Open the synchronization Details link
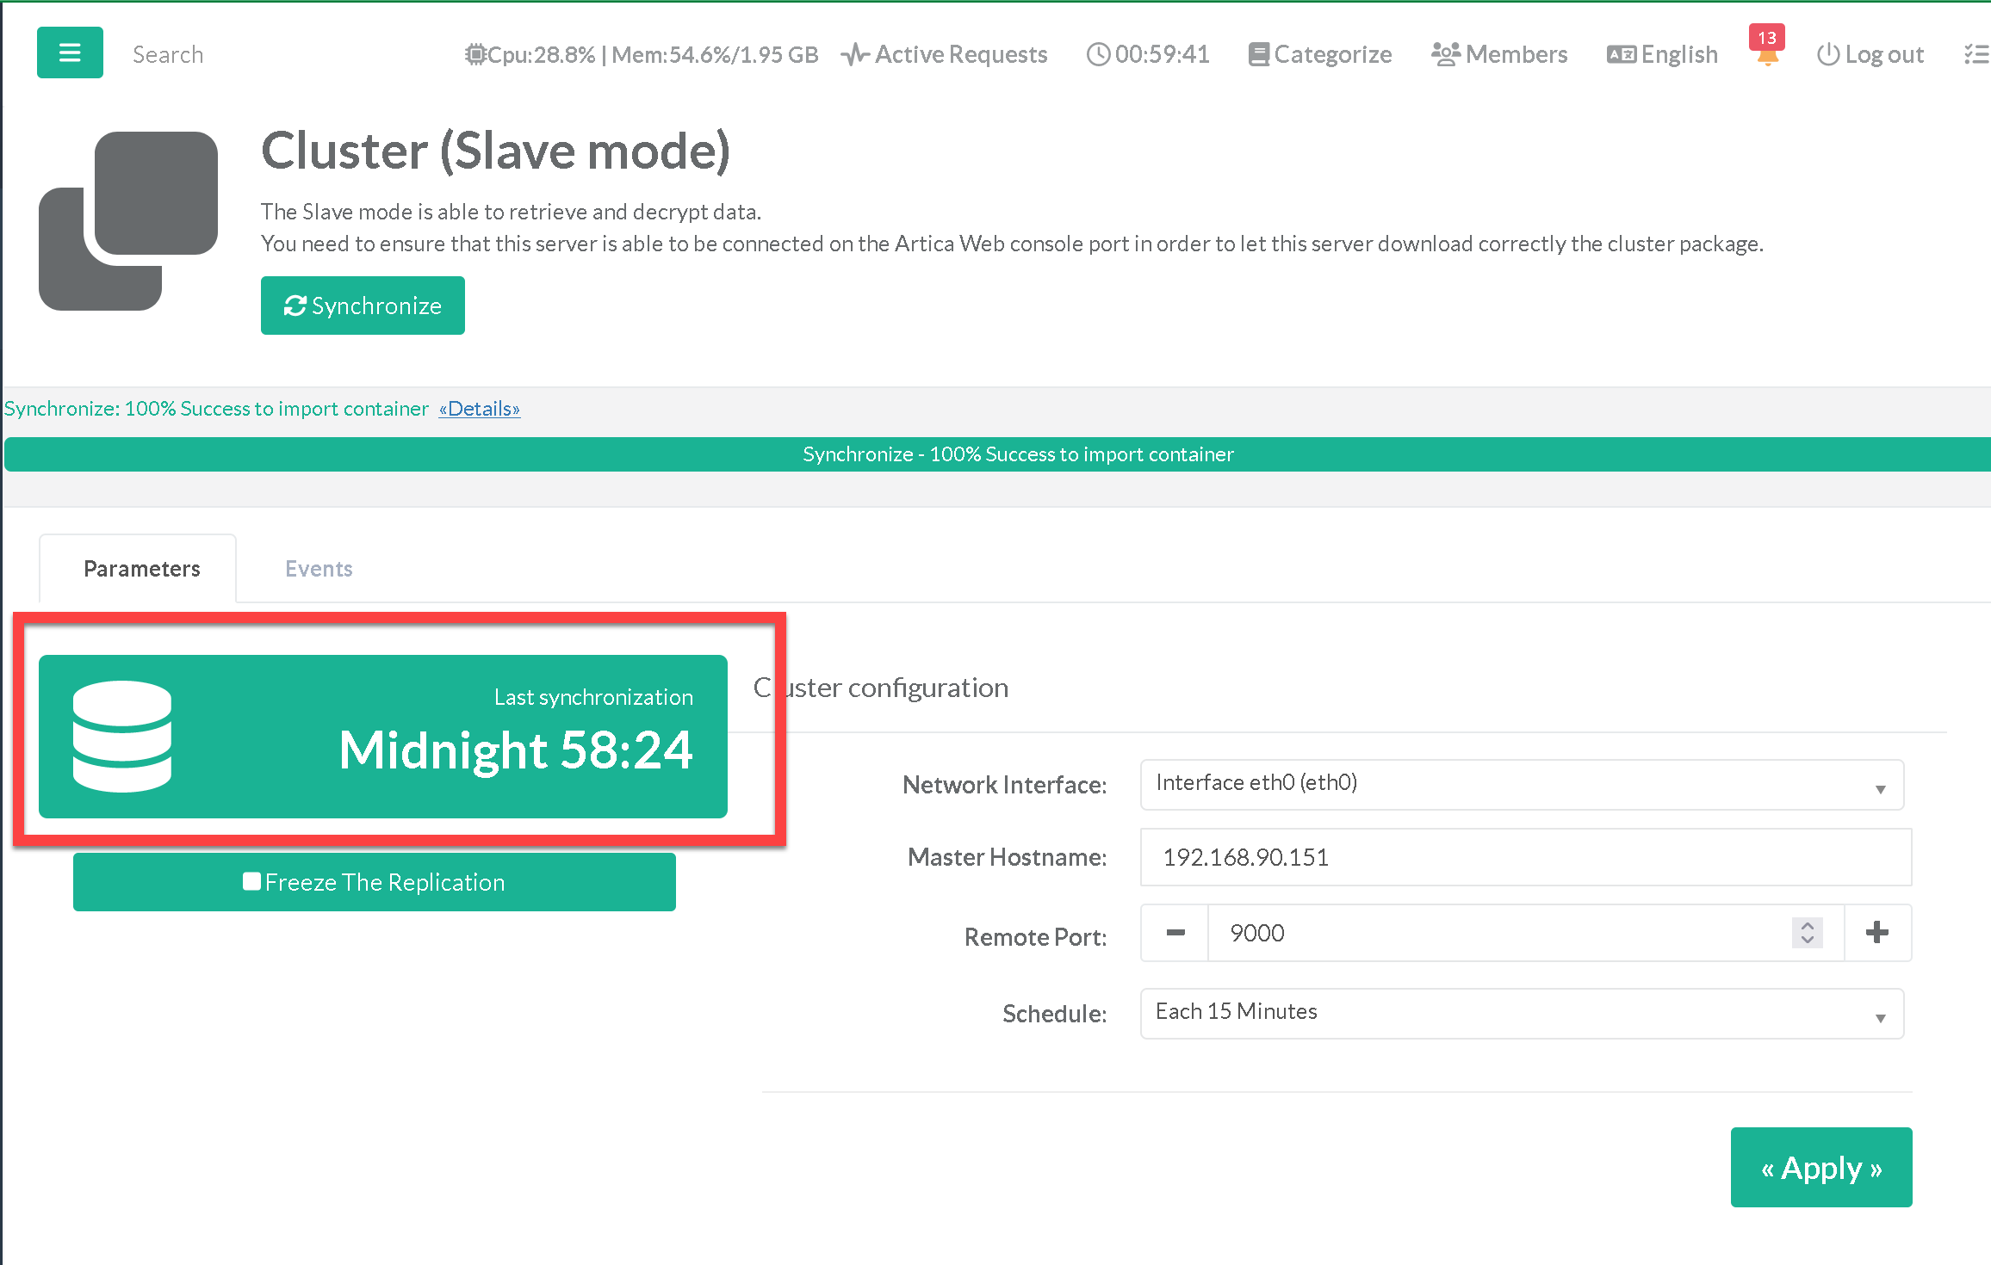This screenshot has width=1991, height=1265. (480, 409)
